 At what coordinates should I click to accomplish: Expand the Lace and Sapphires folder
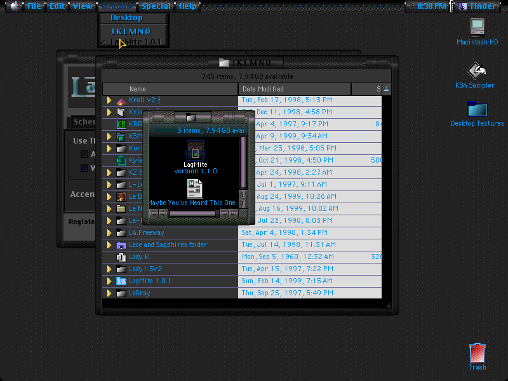109,245
